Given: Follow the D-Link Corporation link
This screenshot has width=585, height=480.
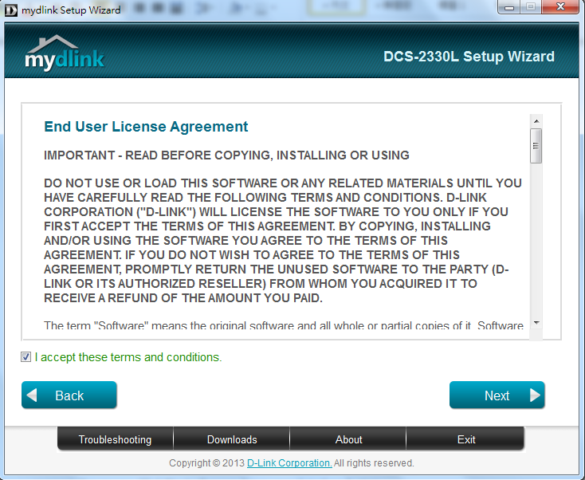Looking at the screenshot, I should pyautogui.click(x=289, y=463).
